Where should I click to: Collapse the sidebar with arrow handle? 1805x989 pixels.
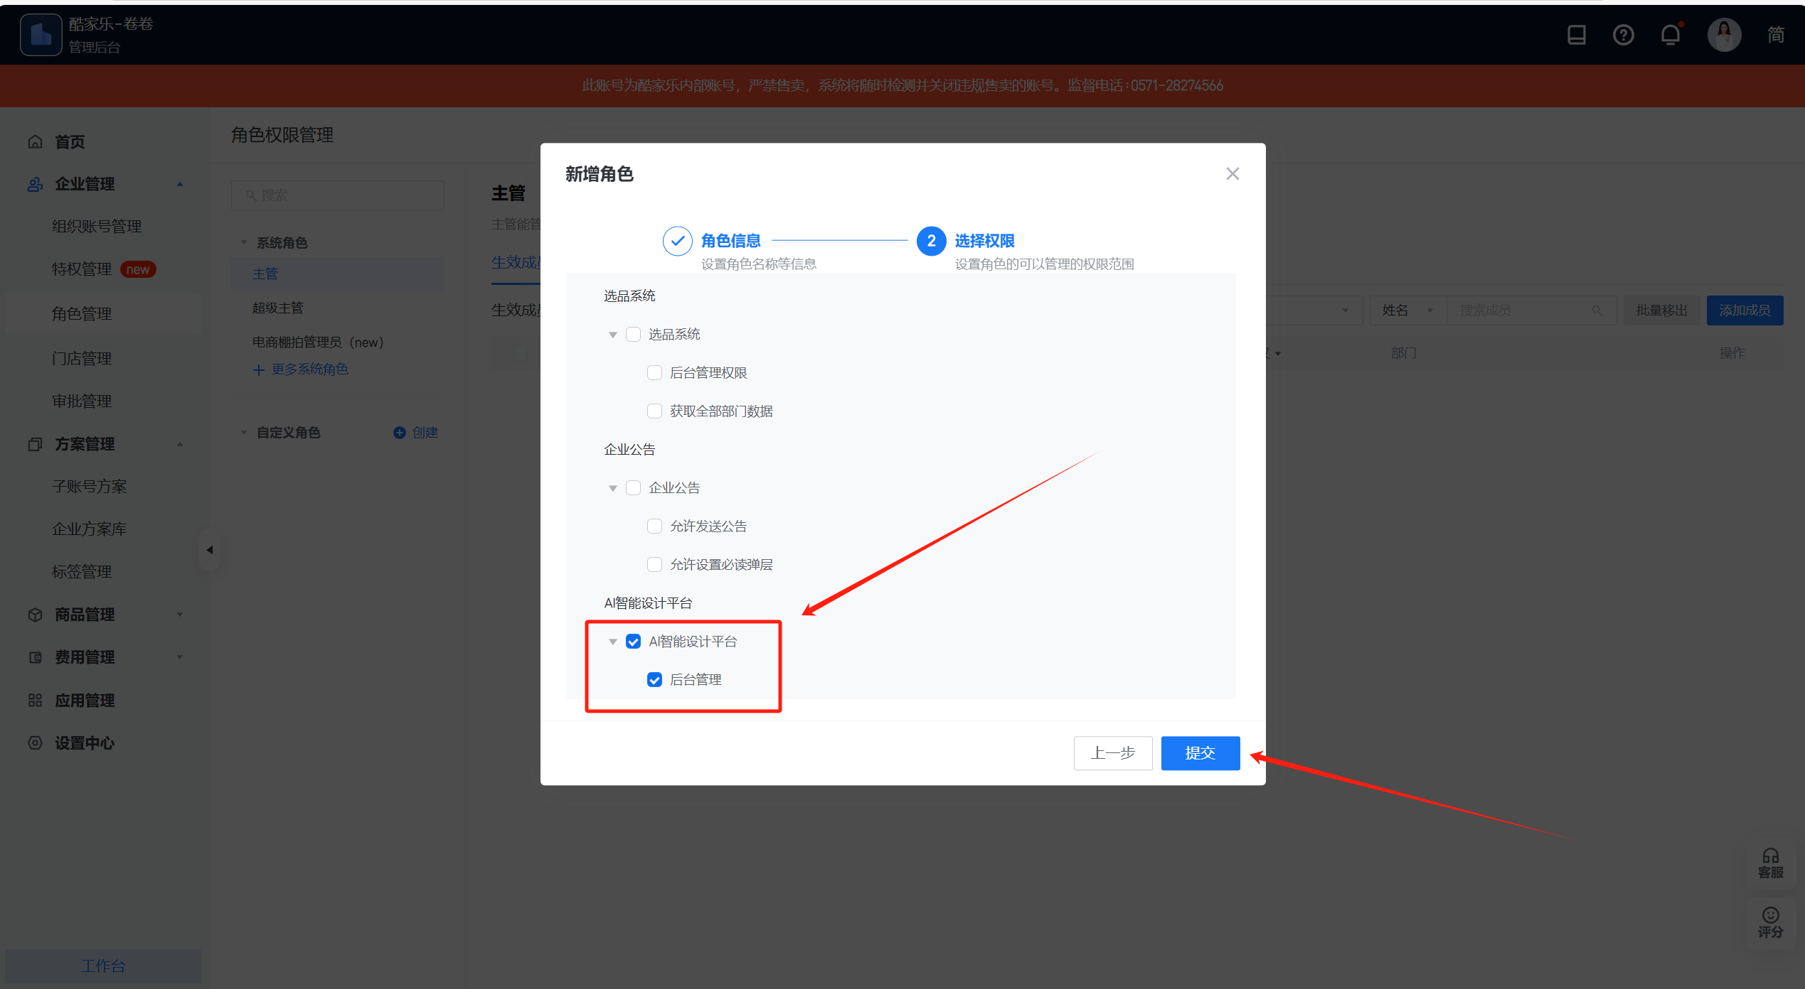coord(210,550)
